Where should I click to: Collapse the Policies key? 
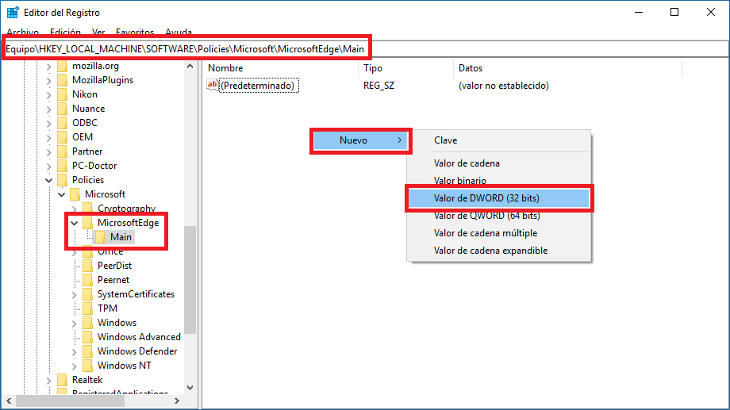(x=49, y=181)
